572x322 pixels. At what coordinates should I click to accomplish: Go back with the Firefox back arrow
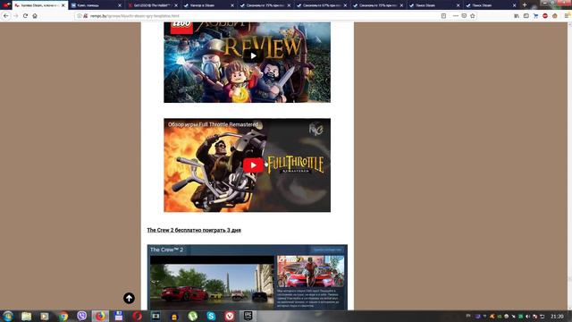[6, 16]
